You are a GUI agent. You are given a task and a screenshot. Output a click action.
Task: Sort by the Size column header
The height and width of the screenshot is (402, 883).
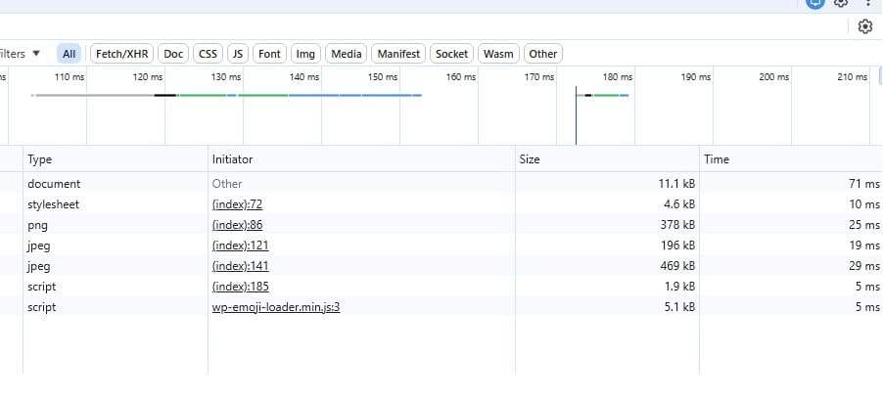[607, 159]
